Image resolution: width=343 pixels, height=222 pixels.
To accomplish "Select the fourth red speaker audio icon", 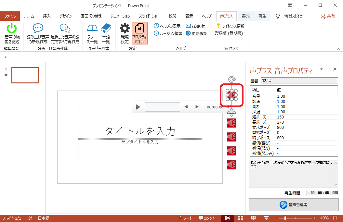I will [231, 151].
